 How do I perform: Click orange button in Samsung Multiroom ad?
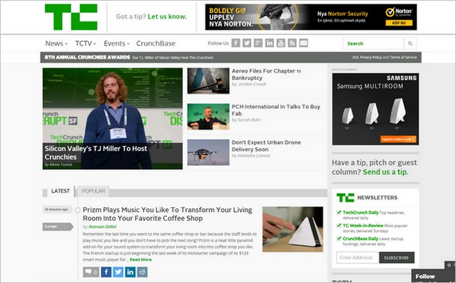tap(398, 139)
